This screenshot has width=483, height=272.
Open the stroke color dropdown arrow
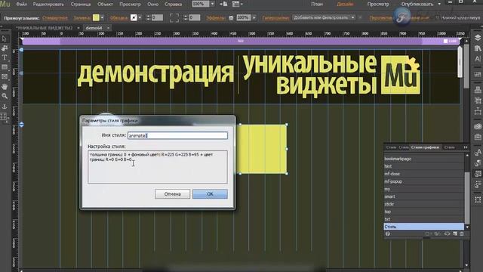tap(140, 17)
